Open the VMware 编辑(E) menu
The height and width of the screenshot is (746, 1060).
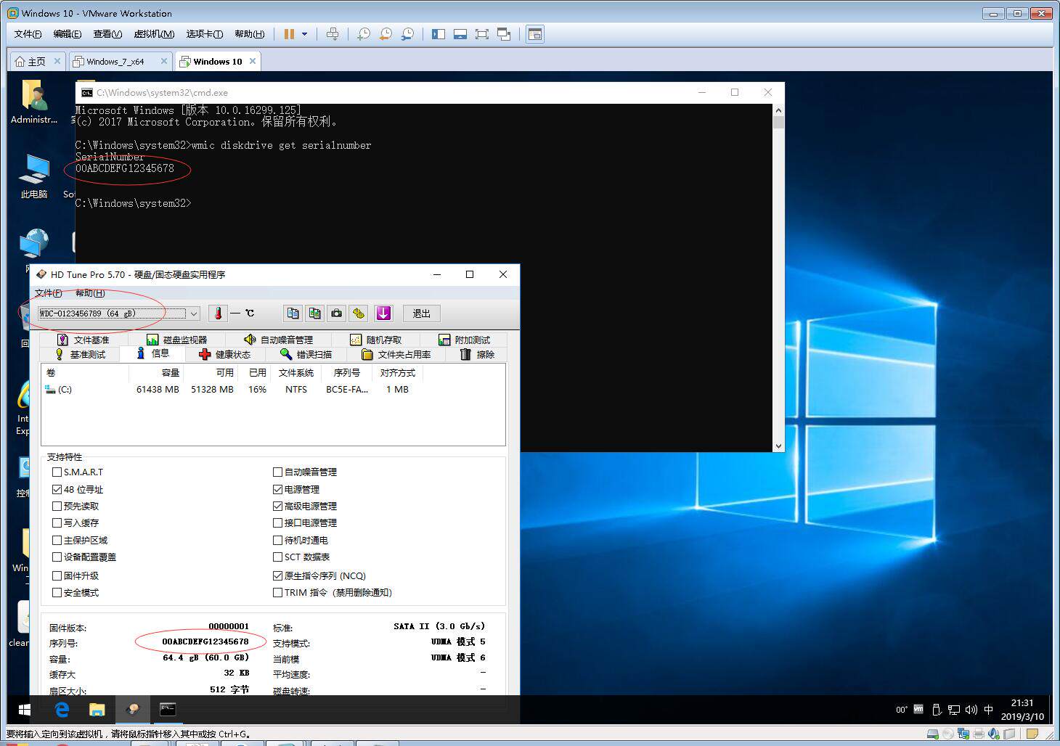tap(68, 34)
